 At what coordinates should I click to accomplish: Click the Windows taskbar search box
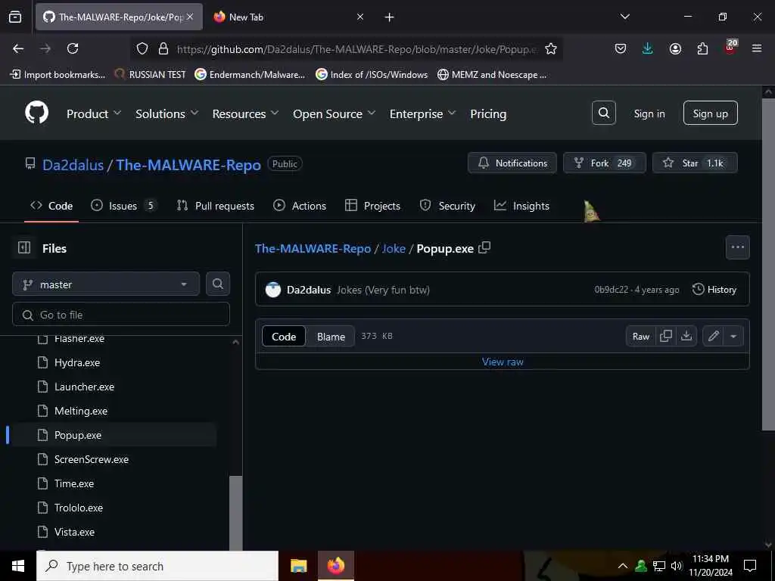click(157, 566)
